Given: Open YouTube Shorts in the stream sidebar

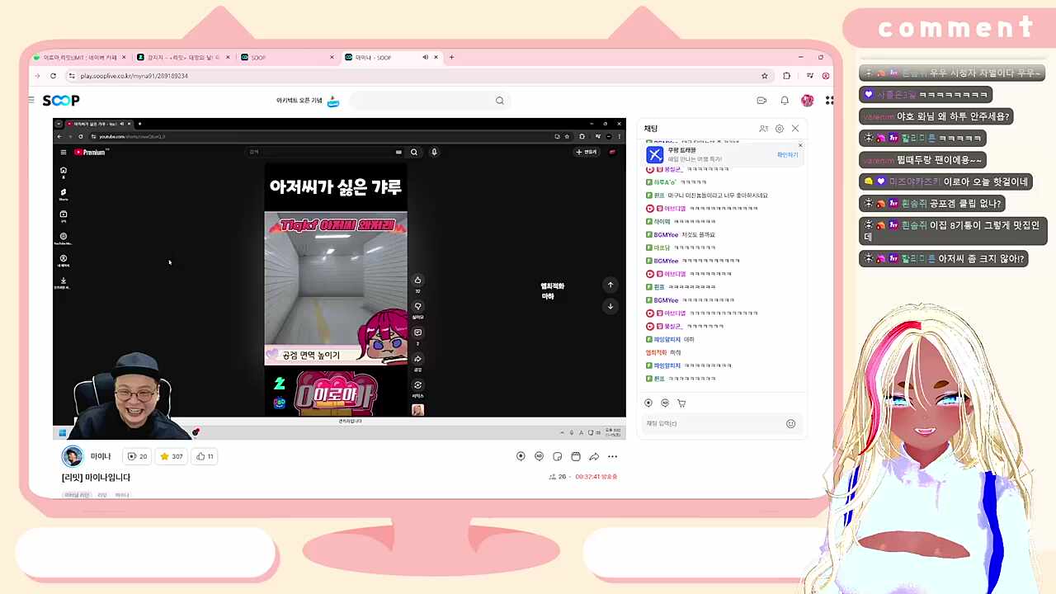Looking at the screenshot, I should pyautogui.click(x=64, y=194).
